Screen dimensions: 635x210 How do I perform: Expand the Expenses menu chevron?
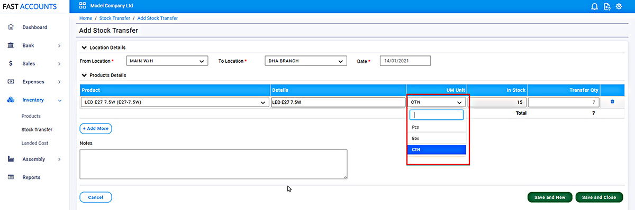click(x=59, y=82)
